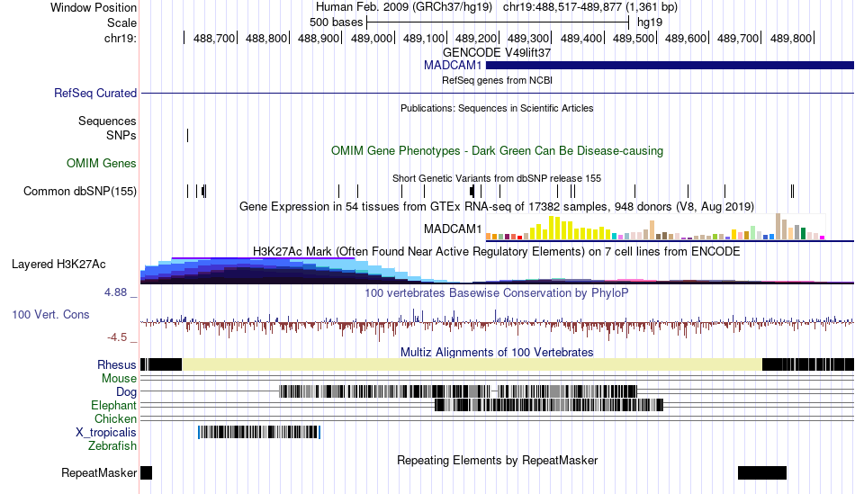This screenshot has height=494, width=855.
Task: Click the Layered H3K27Ac track label
Action: coord(58,265)
